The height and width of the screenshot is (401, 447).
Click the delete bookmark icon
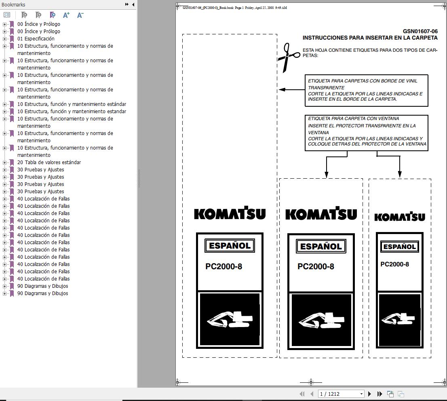pyautogui.click(x=24, y=15)
